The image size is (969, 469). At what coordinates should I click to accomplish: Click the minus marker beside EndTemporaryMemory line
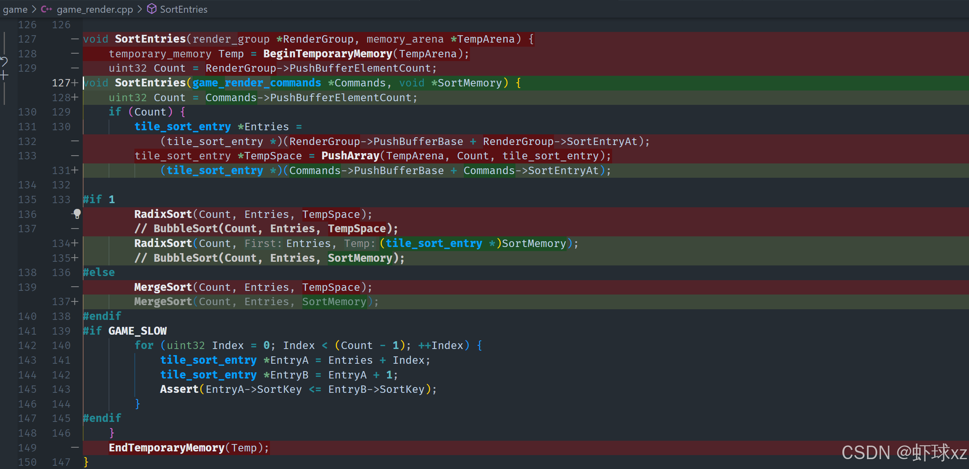pos(75,448)
